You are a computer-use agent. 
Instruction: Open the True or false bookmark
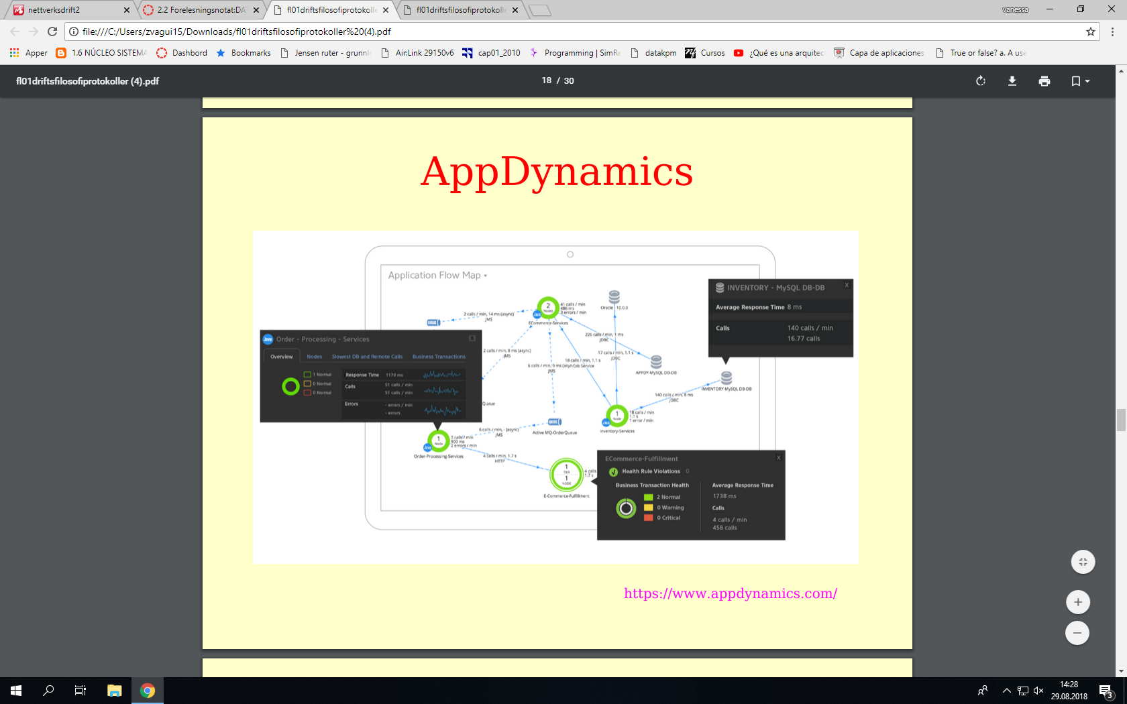tap(980, 53)
